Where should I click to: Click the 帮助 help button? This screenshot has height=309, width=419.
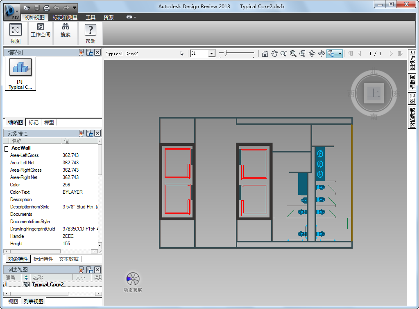(x=91, y=34)
